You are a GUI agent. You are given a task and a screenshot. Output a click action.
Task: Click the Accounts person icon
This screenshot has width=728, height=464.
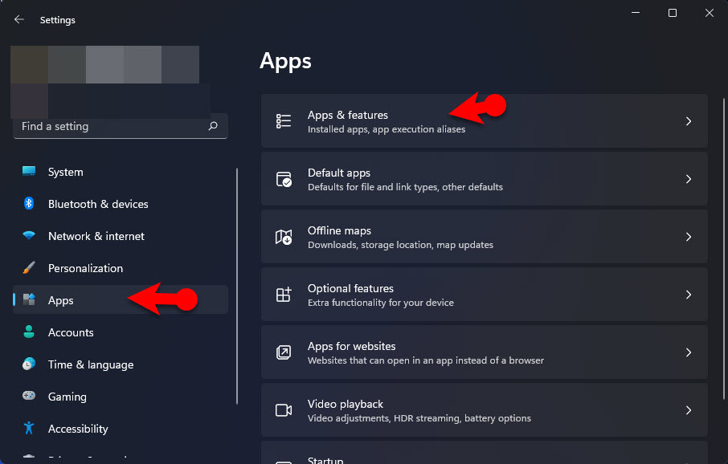(x=29, y=332)
